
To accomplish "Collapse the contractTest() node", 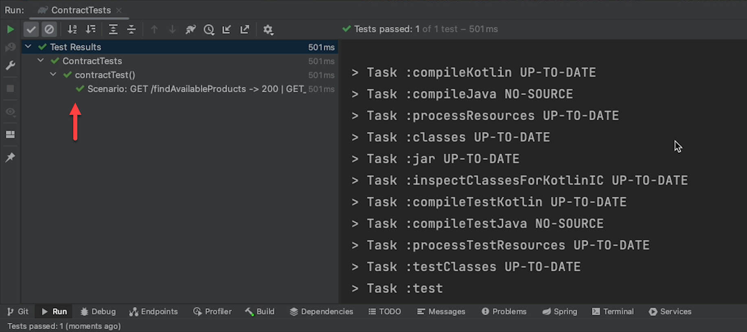I will [53, 75].
